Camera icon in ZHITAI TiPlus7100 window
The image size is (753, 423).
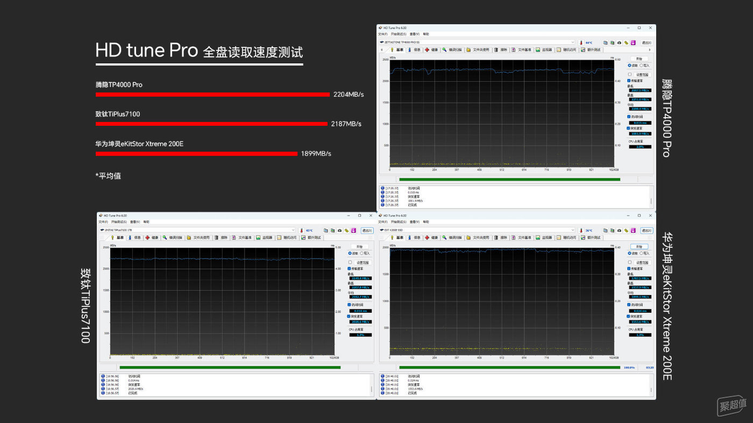(339, 231)
